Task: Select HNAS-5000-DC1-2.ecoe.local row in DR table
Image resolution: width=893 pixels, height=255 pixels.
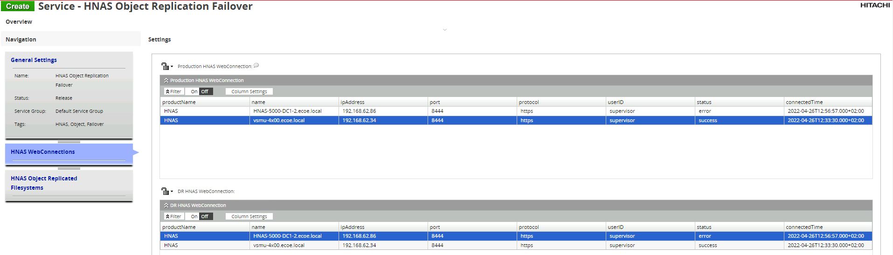Action: pyautogui.click(x=516, y=236)
